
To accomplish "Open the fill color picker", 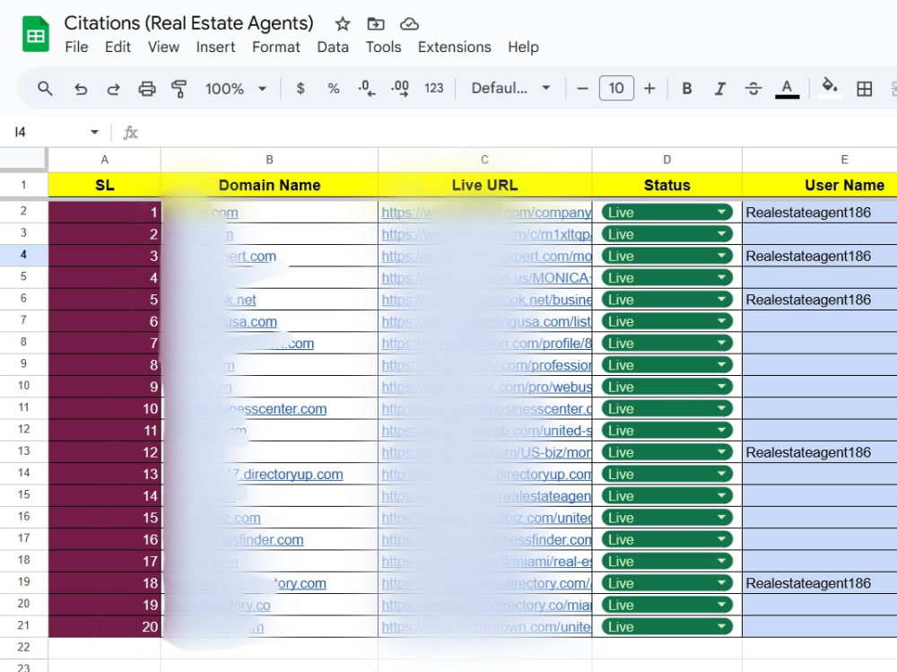I will click(x=830, y=88).
